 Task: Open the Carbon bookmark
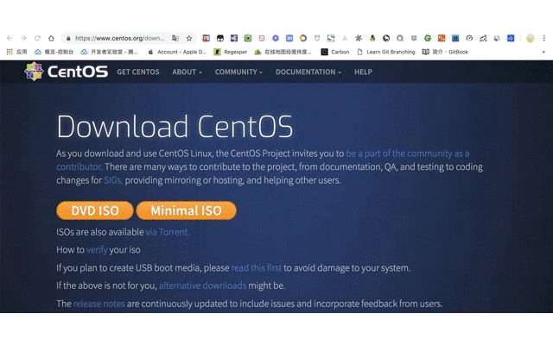coord(335,52)
